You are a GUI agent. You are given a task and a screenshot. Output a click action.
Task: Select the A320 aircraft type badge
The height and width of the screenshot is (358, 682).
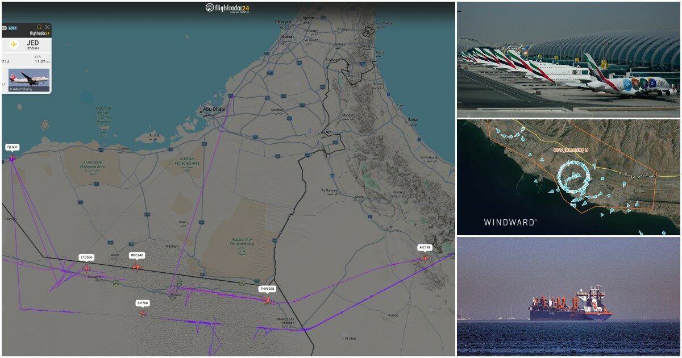pyautogui.click(x=12, y=27)
